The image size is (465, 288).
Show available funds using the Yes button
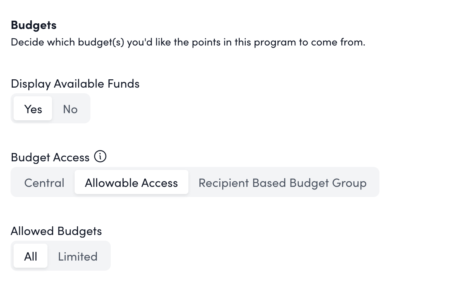point(33,109)
